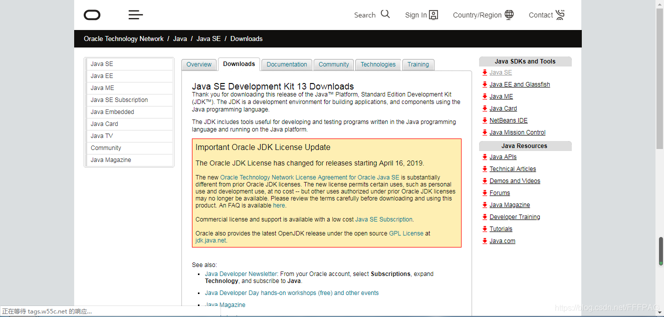Click arrow icon beside Tutorials
The image size is (664, 317).
(x=485, y=229)
